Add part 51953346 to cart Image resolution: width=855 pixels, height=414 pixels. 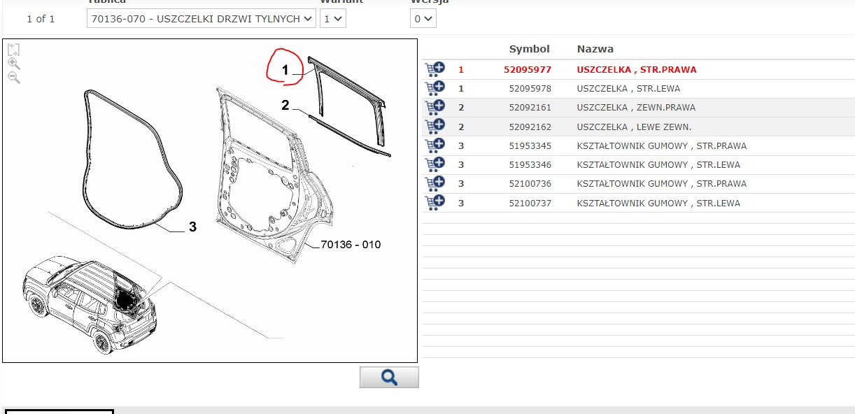tap(434, 164)
